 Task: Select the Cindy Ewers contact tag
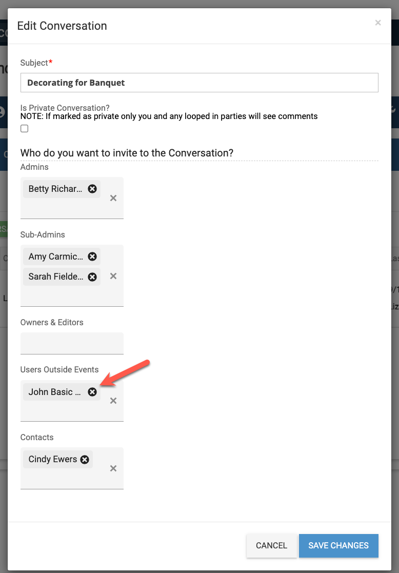pyautogui.click(x=53, y=460)
